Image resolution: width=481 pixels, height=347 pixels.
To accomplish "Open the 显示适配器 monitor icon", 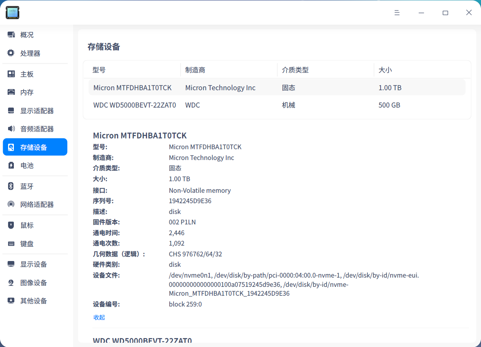I will pyautogui.click(x=11, y=111).
